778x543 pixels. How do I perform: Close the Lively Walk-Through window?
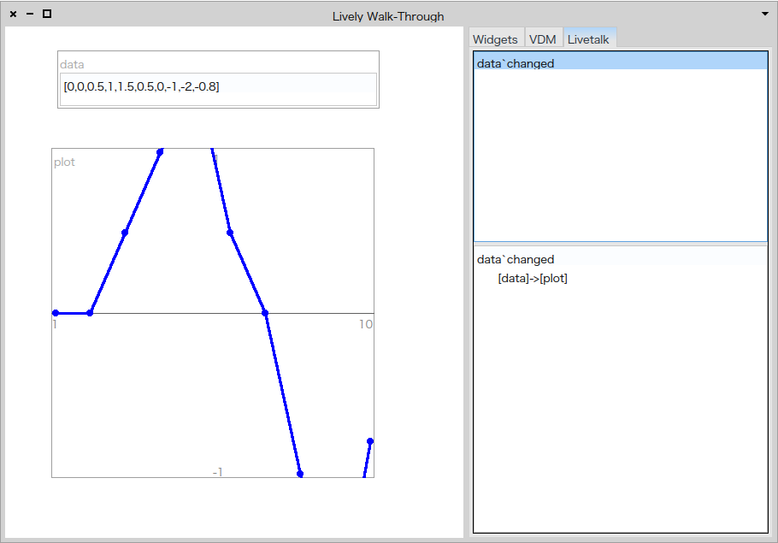[x=14, y=14]
